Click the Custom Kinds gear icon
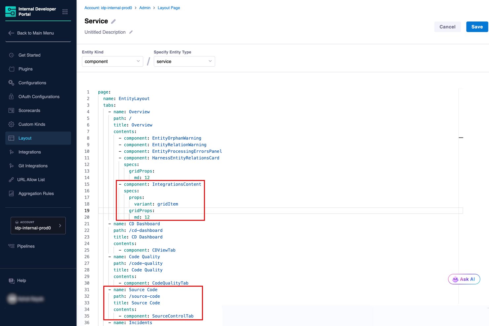Viewport: 489px width, 326px height. coord(12,124)
